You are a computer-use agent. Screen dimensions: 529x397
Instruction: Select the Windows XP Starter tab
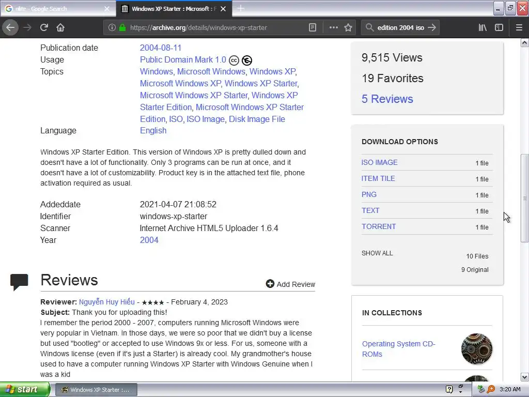pyautogui.click(x=174, y=8)
